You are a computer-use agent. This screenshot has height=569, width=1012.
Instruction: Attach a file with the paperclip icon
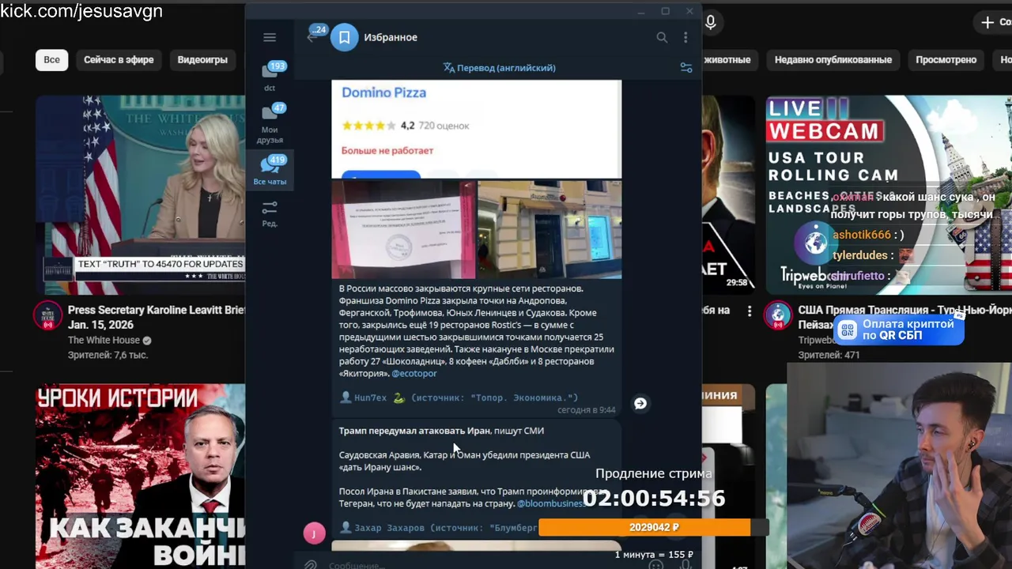click(x=311, y=564)
